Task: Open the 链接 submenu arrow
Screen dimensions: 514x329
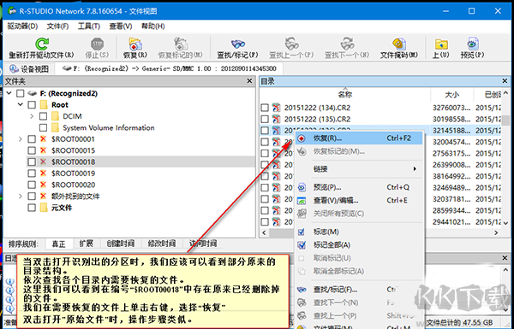Action: tap(415, 168)
